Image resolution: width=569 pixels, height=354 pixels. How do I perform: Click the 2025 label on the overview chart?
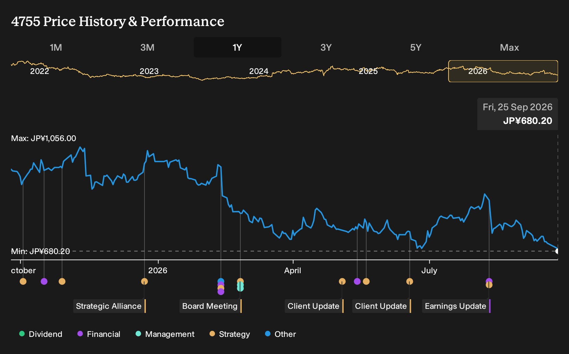[368, 71]
